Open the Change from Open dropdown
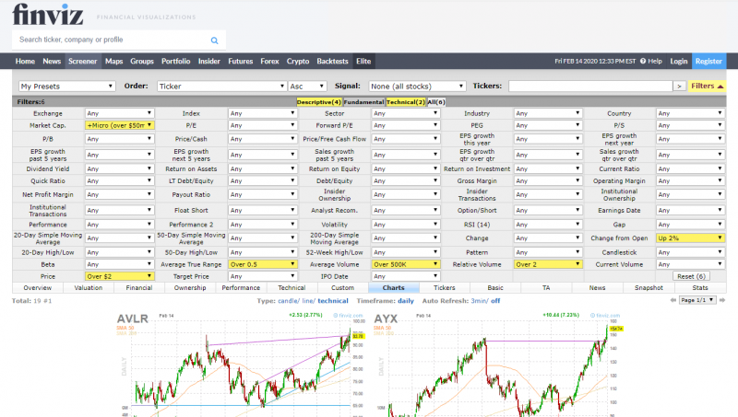Screen dimensions: 738x417 pyautogui.click(x=690, y=238)
